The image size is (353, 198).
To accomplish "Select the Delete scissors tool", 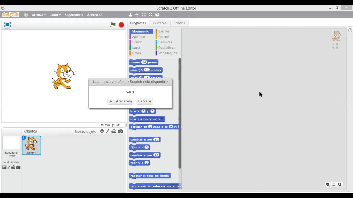I will pyautogui.click(x=137, y=15).
